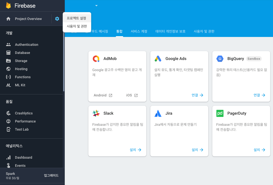Click the ML Kit icon
This screenshot has height=185, width=273.
[x=8, y=85]
